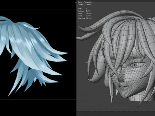Click the Vertices statistics row
The height and width of the screenshot is (116, 155).
(84, 11)
